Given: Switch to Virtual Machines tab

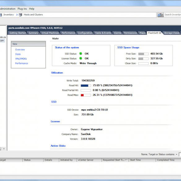Looking at the screenshot, I should click(x=50, y=33).
